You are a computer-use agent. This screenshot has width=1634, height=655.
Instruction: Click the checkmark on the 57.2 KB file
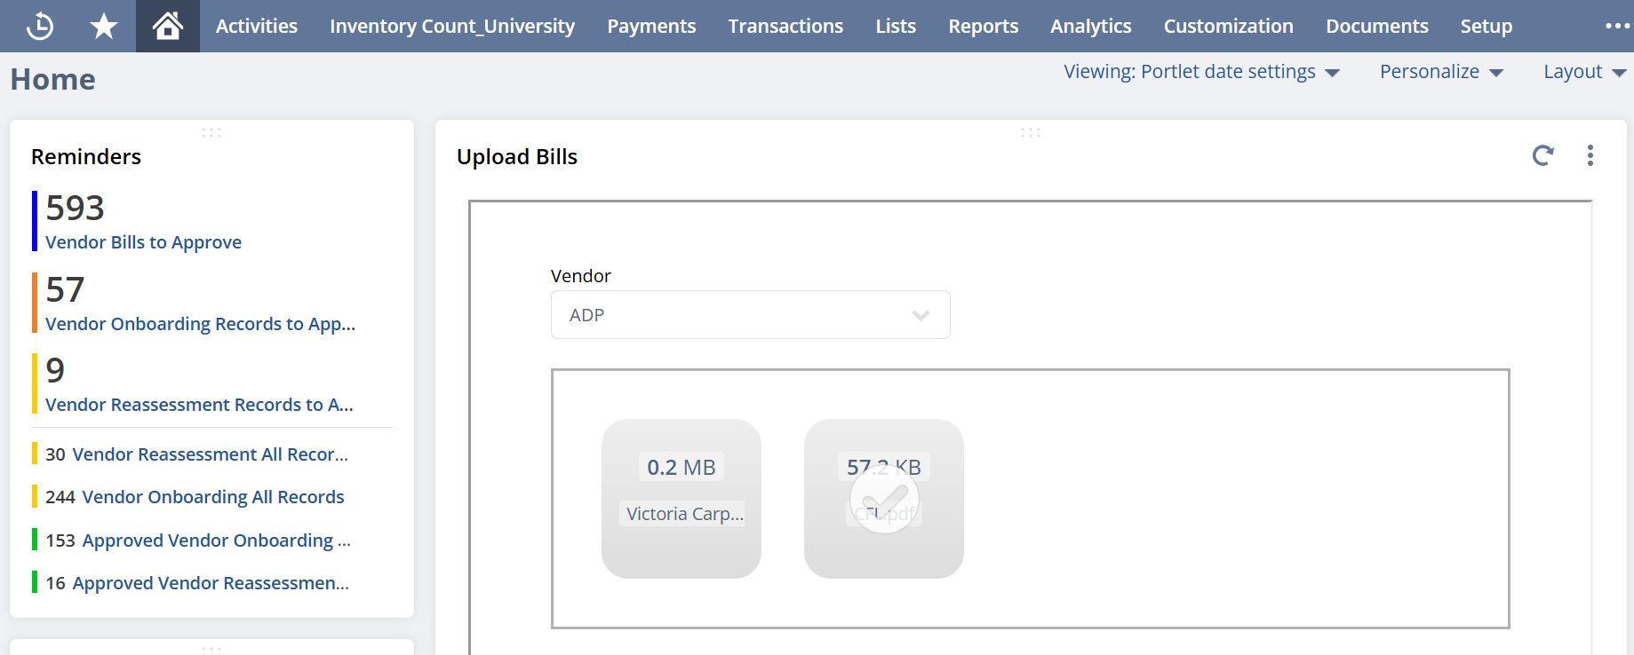[884, 500]
